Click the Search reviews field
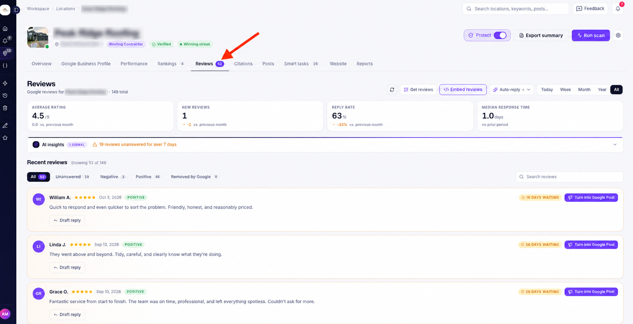633x324 pixels. tap(569, 177)
